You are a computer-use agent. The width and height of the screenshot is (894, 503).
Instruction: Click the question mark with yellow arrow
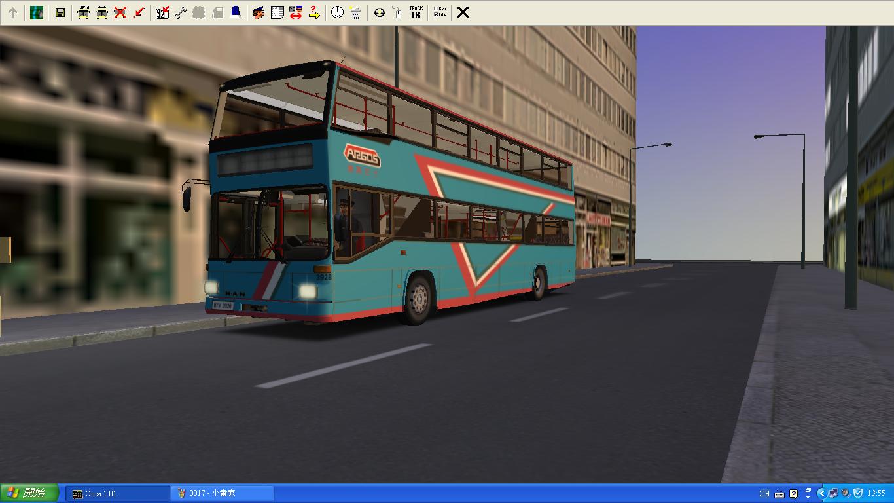click(x=313, y=12)
